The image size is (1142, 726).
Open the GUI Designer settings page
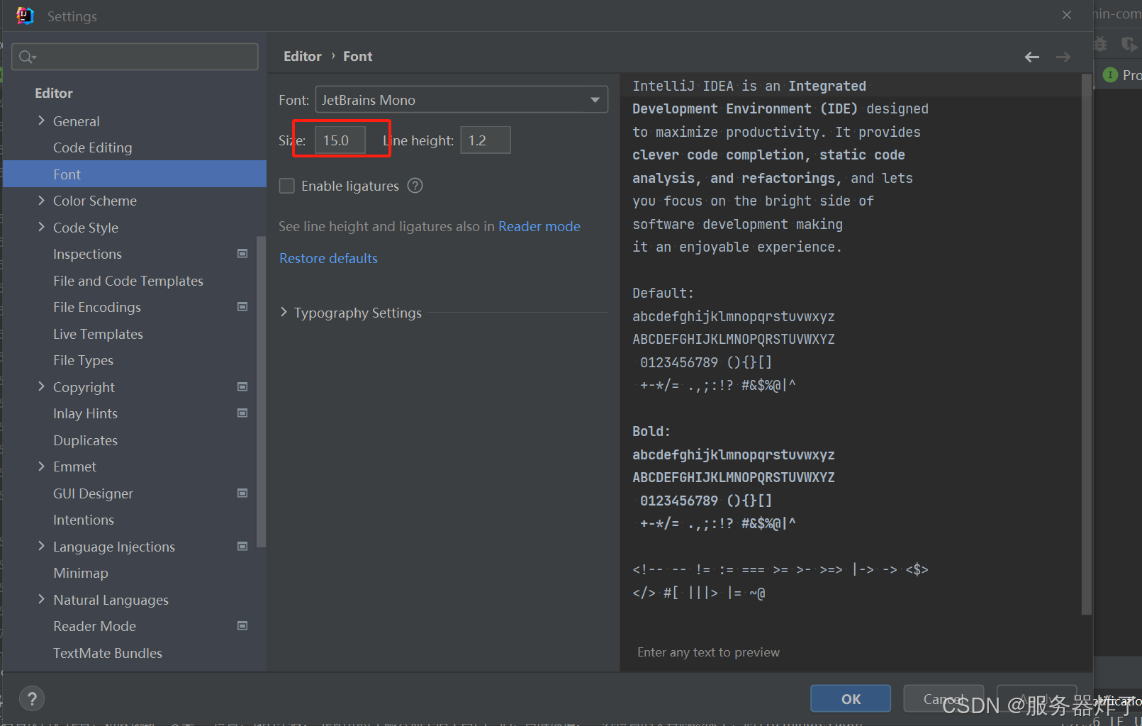point(93,493)
